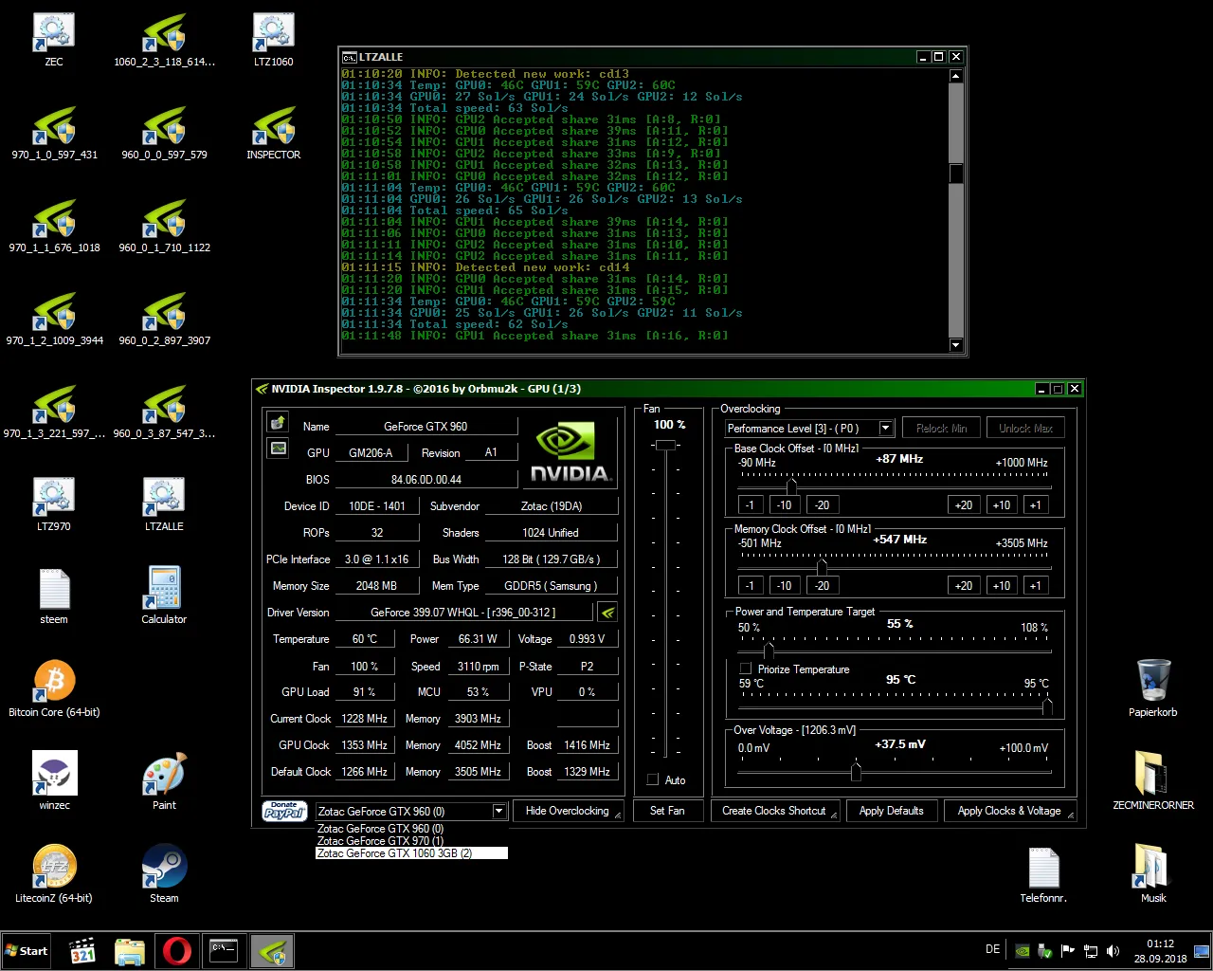
Task: Select Zotac GeForce GTX 970 (1) entry
Action: [411, 841]
